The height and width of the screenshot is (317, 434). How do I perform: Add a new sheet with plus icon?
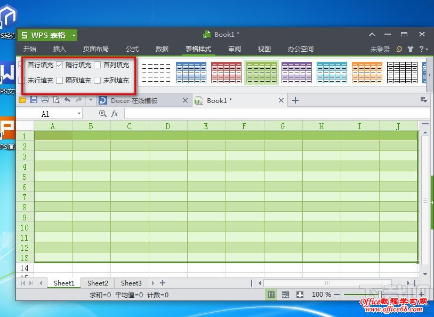(x=163, y=283)
